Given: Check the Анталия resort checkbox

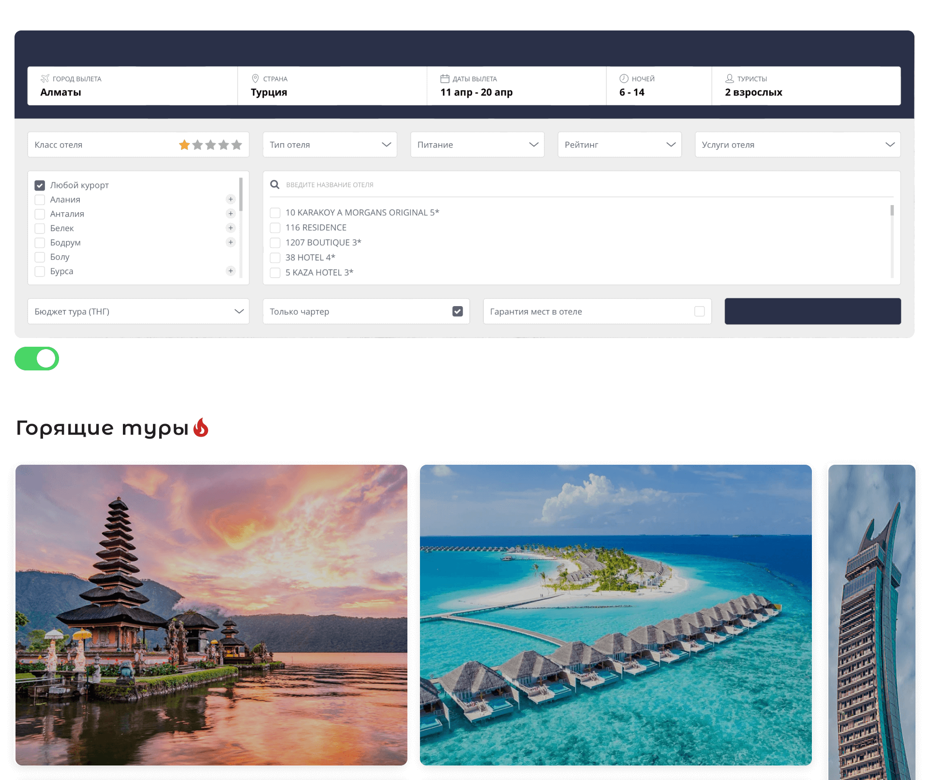Looking at the screenshot, I should [x=40, y=214].
